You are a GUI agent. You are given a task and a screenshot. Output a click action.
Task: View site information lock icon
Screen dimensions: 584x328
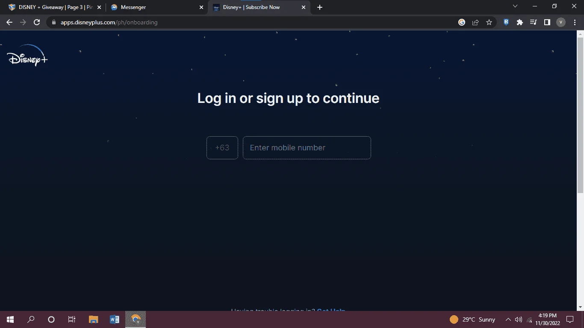point(53,22)
